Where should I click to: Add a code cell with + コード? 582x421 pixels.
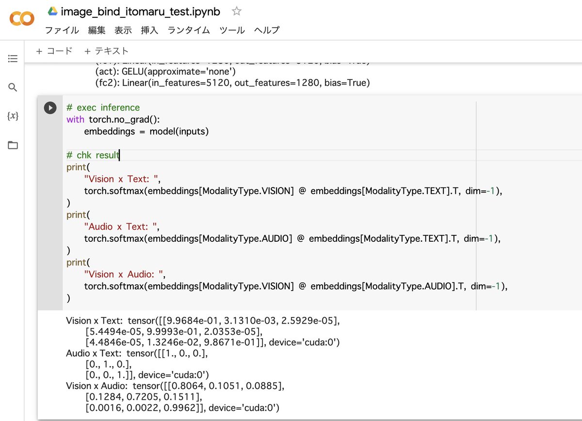[54, 51]
